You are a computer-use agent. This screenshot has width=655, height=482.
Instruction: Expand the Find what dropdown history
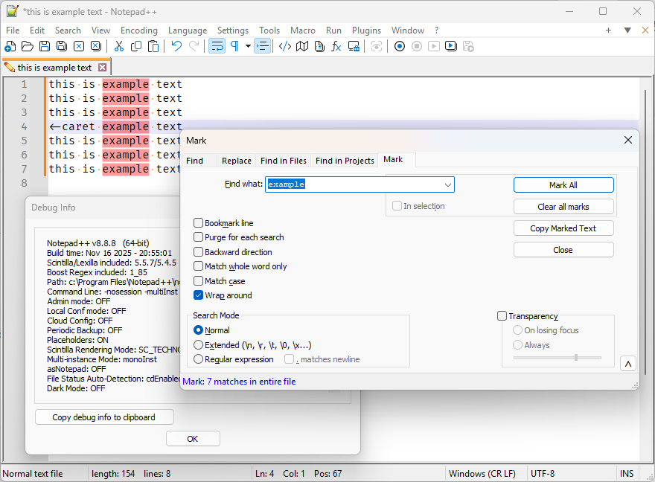pyautogui.click(x=448, y=184)
